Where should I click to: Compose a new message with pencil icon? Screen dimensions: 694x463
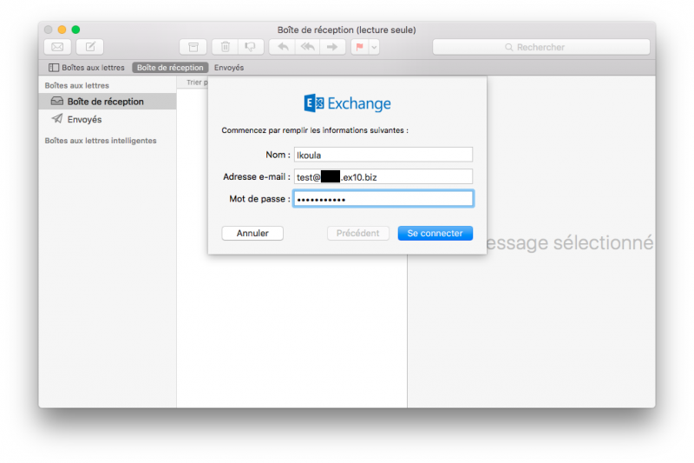90,47
